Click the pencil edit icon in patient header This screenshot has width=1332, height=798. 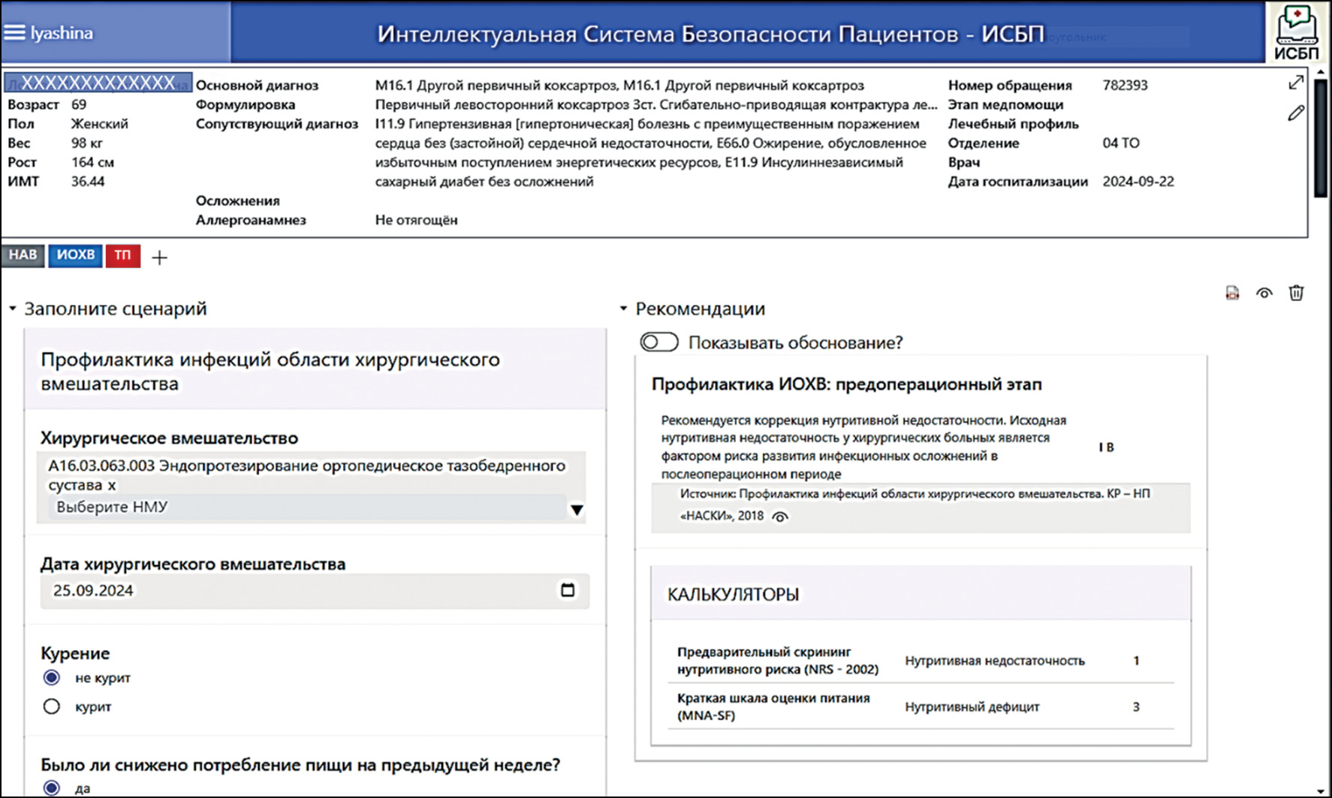tap(1296, 113)
